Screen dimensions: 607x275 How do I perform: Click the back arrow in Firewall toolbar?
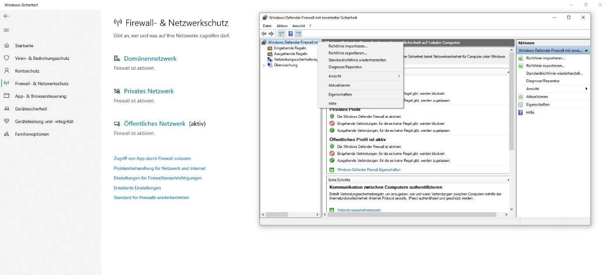pos(264,34)
